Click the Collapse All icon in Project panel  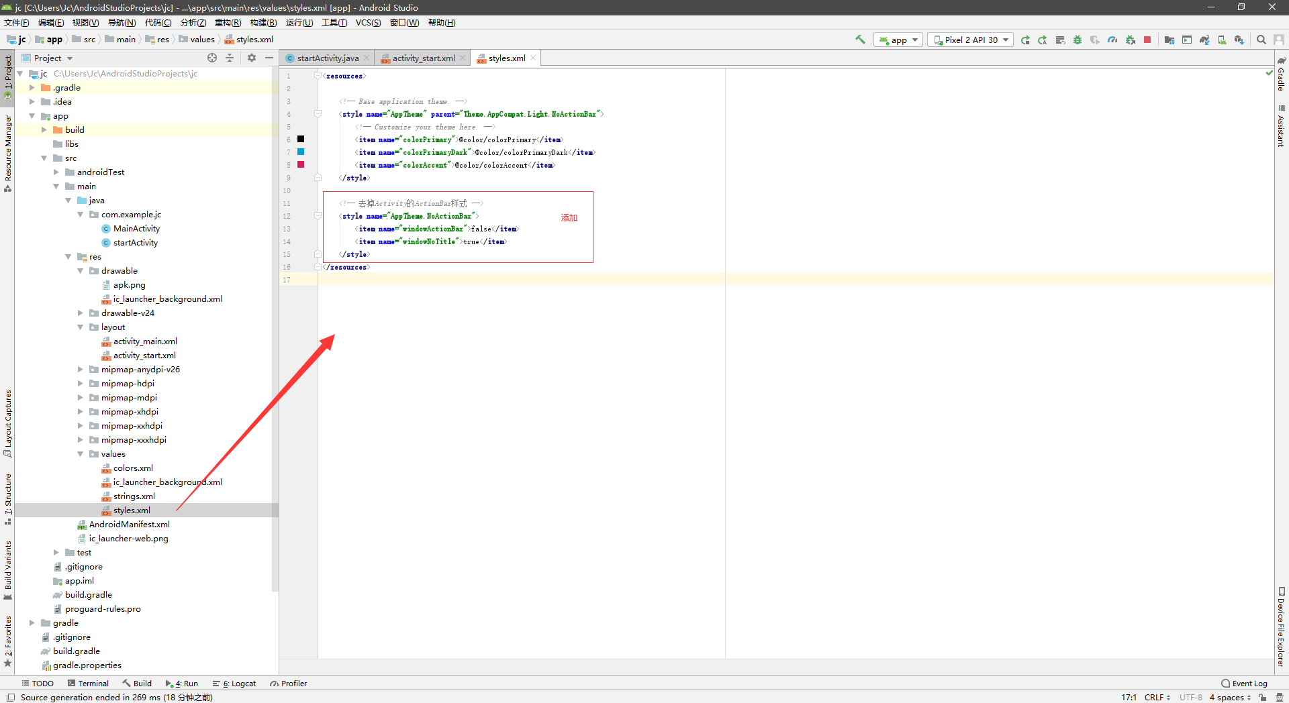[230, 58]
